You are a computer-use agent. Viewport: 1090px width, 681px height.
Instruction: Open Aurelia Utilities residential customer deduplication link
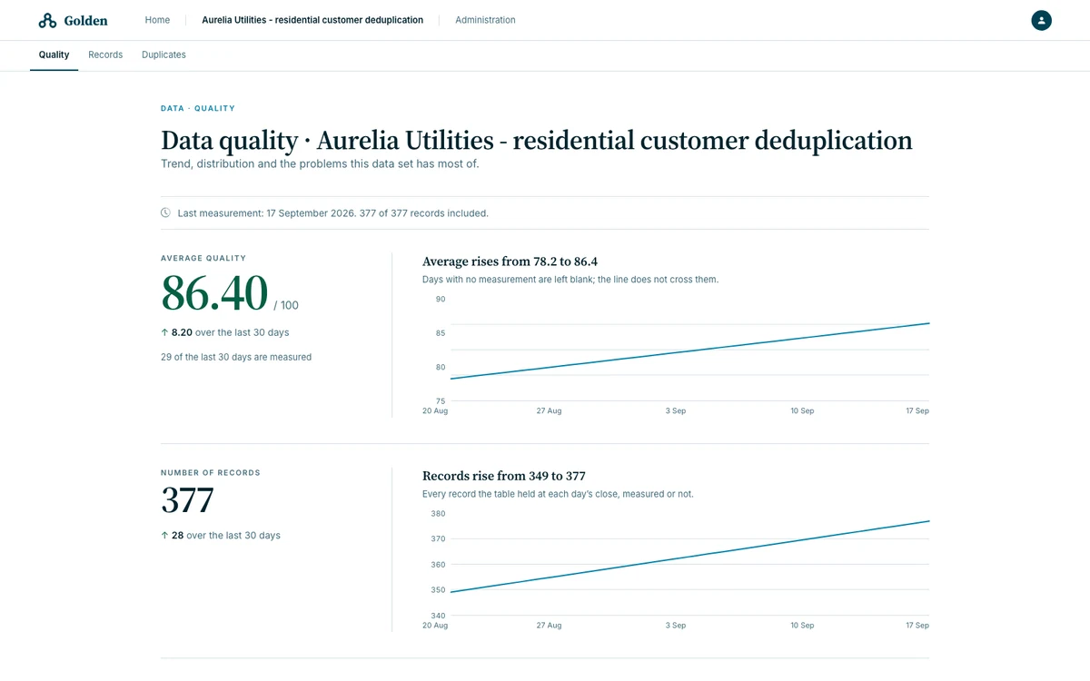point(312,20)
